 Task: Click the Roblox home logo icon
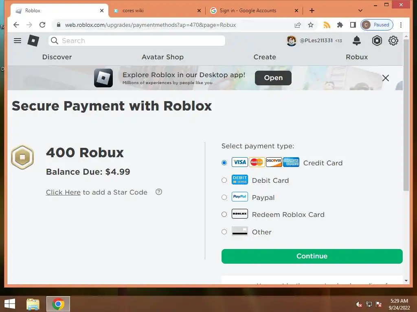pyautogui.click(x=33, y=41)
